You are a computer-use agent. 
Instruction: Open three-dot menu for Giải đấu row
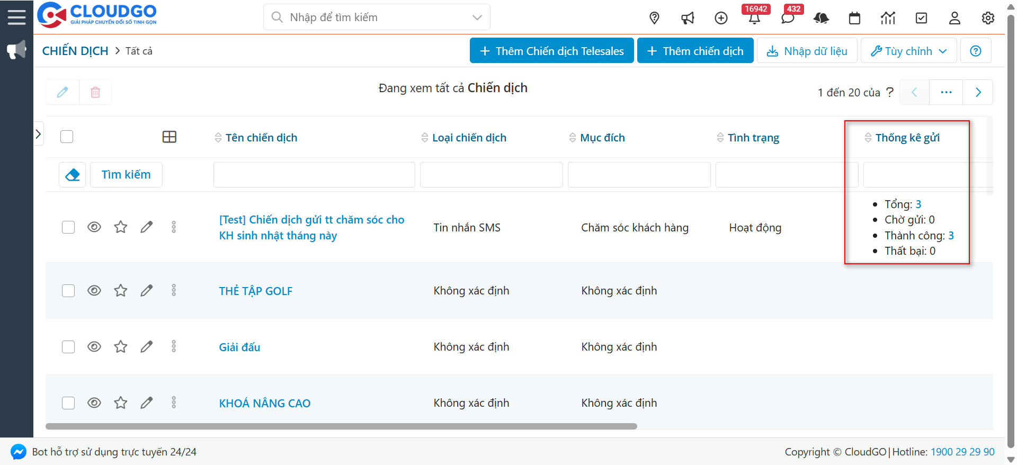pos(174,346)
